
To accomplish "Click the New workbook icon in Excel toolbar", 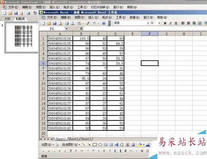I will pos(43,23).
